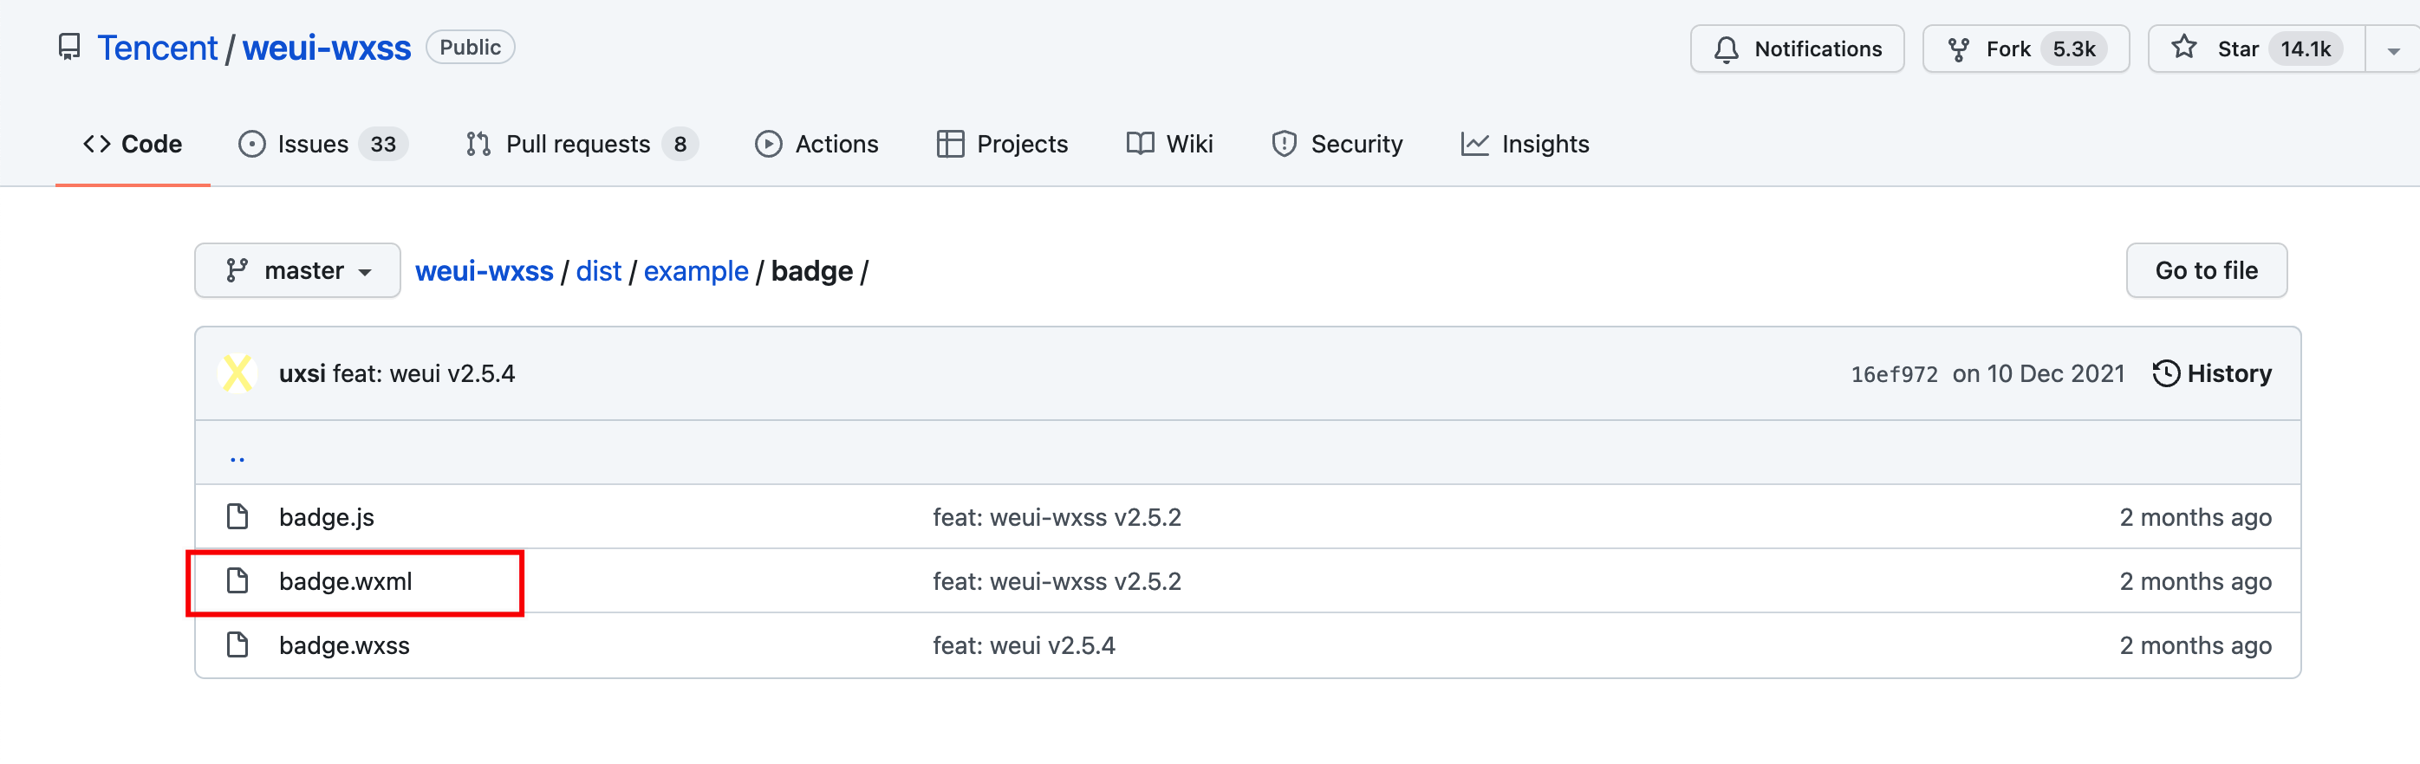Open the Tencent owner link
The image size is (2420, 764).
157,48
